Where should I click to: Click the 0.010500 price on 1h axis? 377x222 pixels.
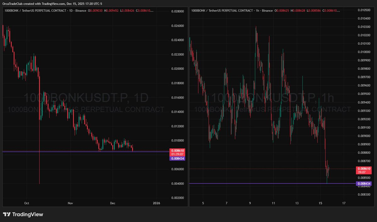[364, 10]
